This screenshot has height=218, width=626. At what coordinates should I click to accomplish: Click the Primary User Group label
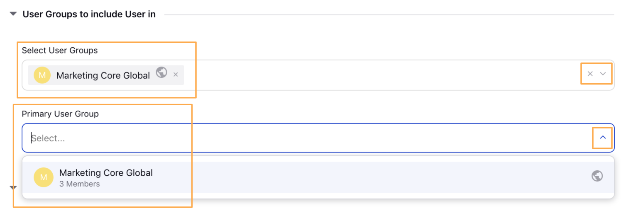tap(60, 114)
